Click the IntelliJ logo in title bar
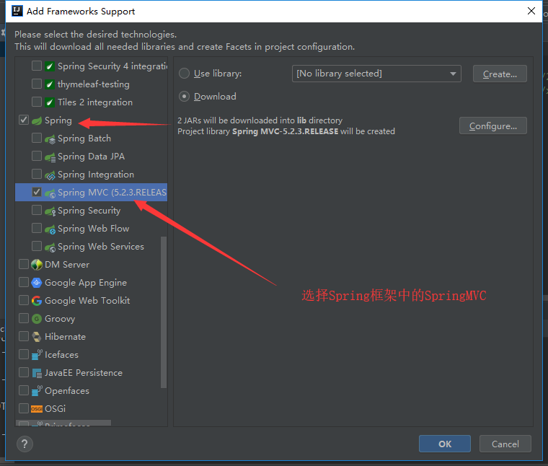This screenshot has width=548, height=466. coord(17,12)
